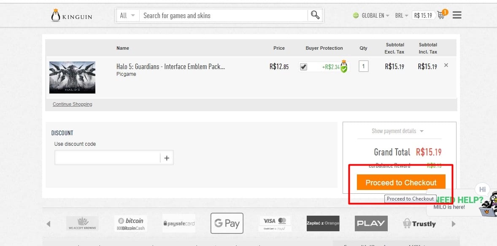Click the Qty field showing 1
Viewport: 497px width, 246px height.
point(363,67)
